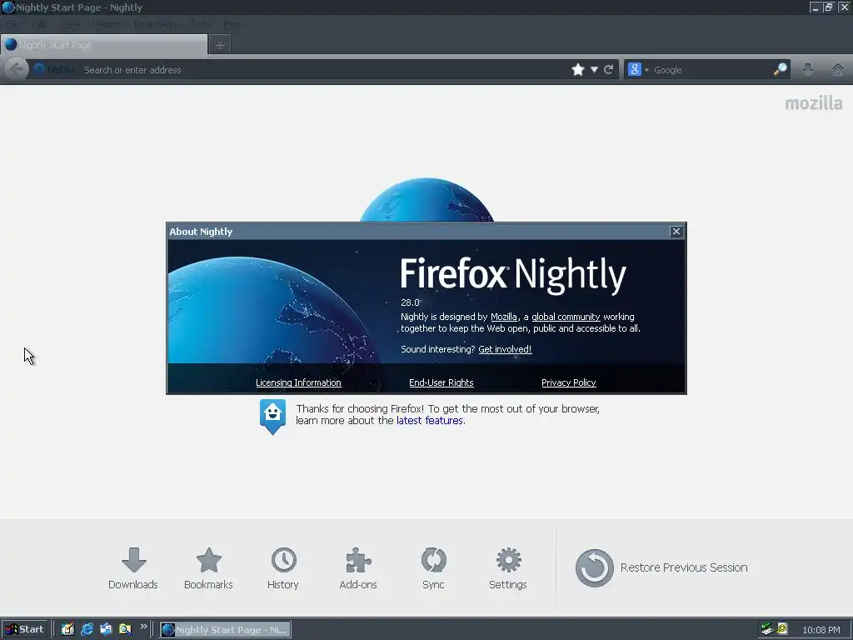Open the View menu

point(70,24)
